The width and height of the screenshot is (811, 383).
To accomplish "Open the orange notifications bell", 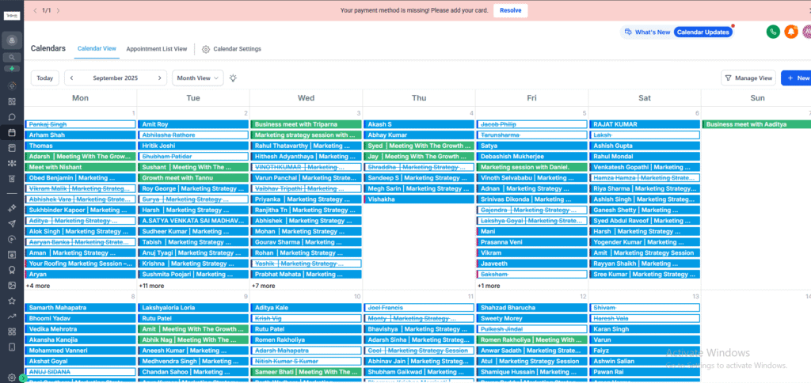I will 790,32.
